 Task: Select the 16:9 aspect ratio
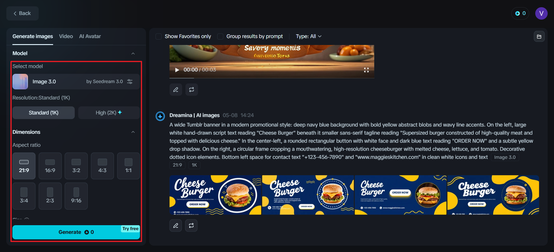click(50, 166)
